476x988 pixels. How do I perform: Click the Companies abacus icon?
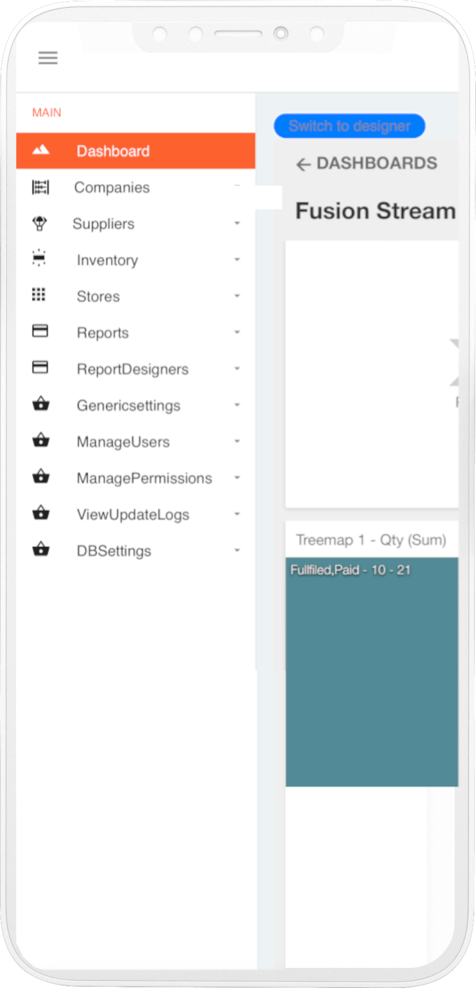tap(40, 187)
